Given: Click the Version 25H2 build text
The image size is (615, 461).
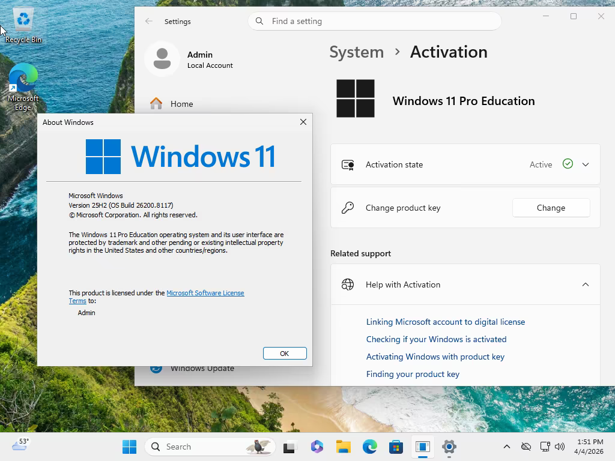Looking at the screenshot, I should [x=121, y=205].
